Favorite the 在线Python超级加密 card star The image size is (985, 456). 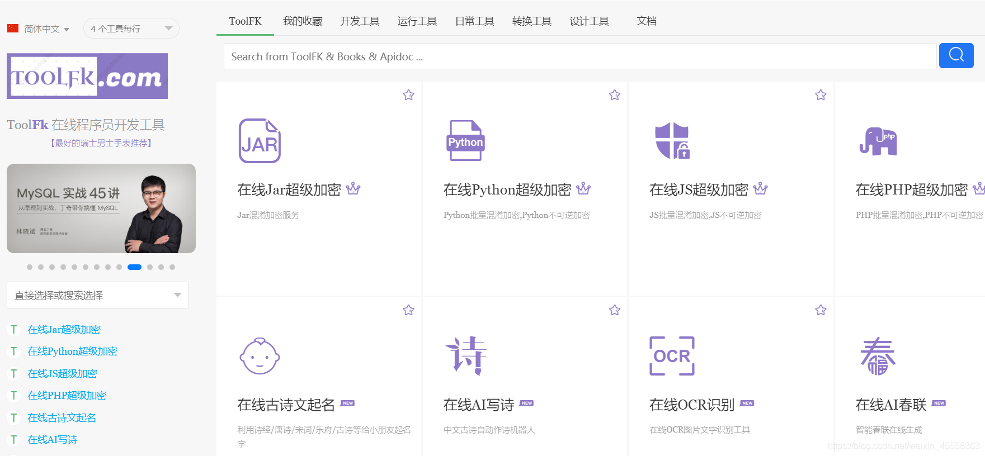615,95
